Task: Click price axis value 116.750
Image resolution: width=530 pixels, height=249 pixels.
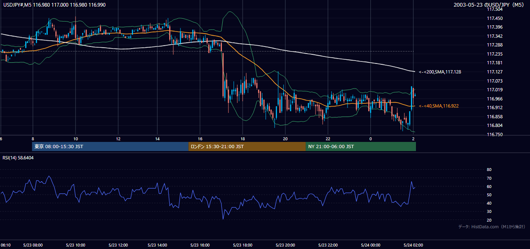Action: 494,134
